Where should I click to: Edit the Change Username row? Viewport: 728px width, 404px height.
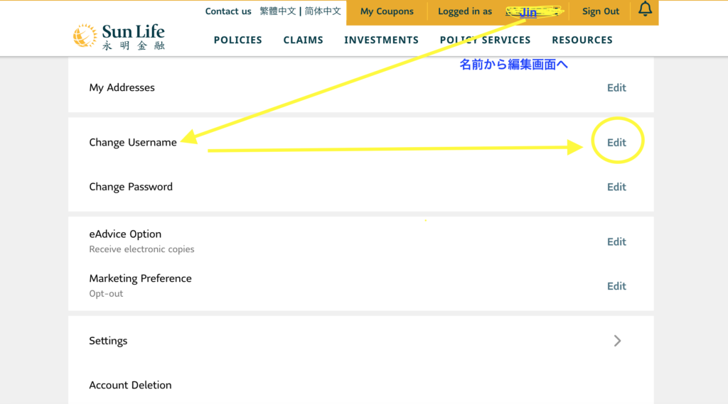(616, 143)
